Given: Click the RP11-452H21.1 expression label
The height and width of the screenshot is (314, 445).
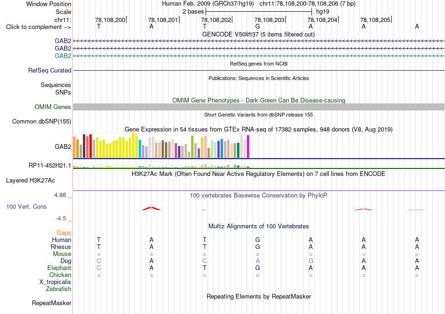Looking at the screenshot, I should pyautogui.click(x=50, y=165).
